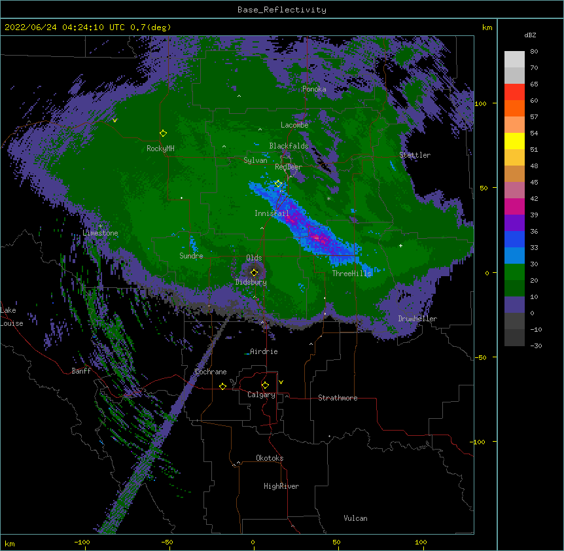Select the Sundre label
Image resolution: width=564 pixels, height=551 pixels.
pyautogui.click(x=191, y=256)
